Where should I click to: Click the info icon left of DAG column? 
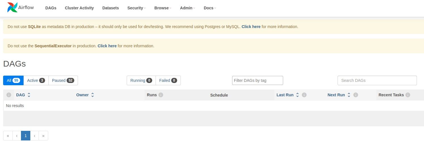tap(9, 95)
